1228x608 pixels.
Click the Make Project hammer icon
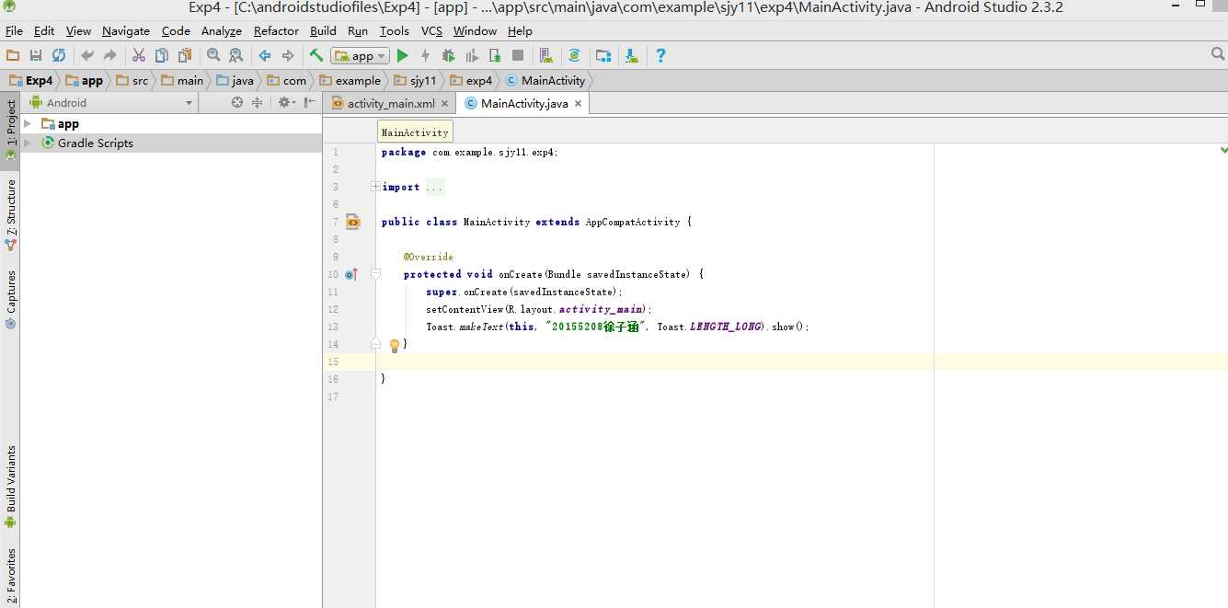[316, 56]
